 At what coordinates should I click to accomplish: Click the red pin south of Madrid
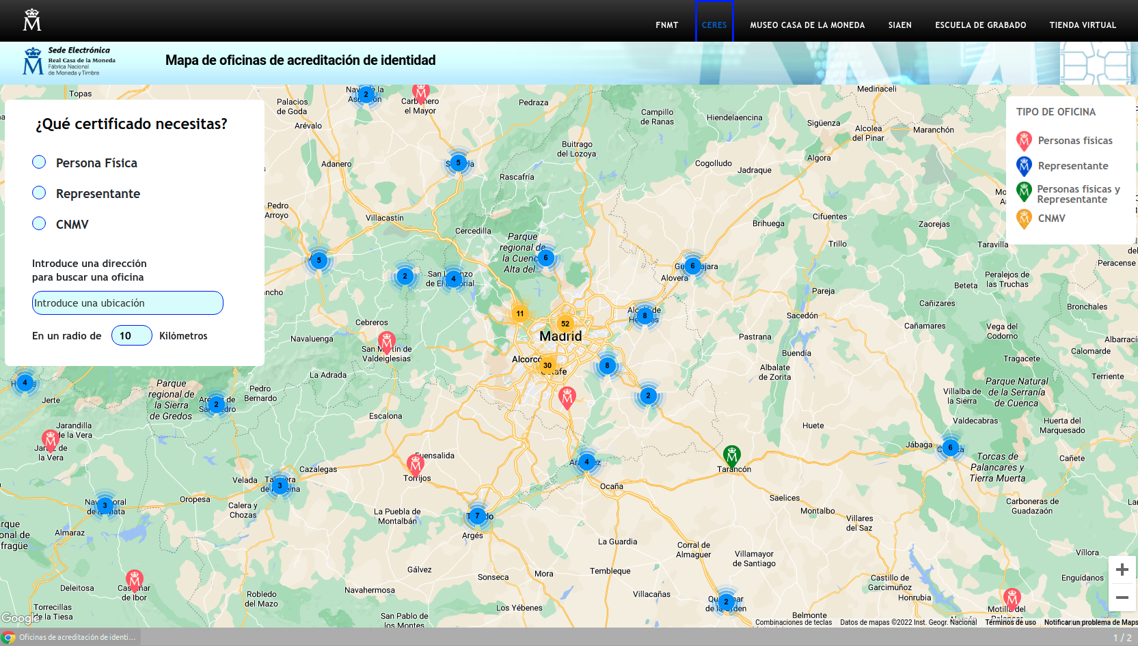[x=567, y=397]
